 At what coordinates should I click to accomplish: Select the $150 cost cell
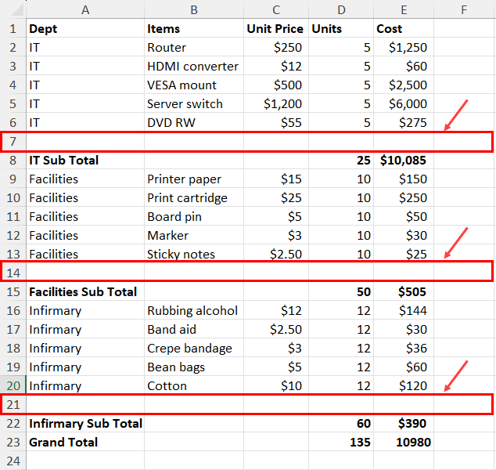(x=404, y=179)
